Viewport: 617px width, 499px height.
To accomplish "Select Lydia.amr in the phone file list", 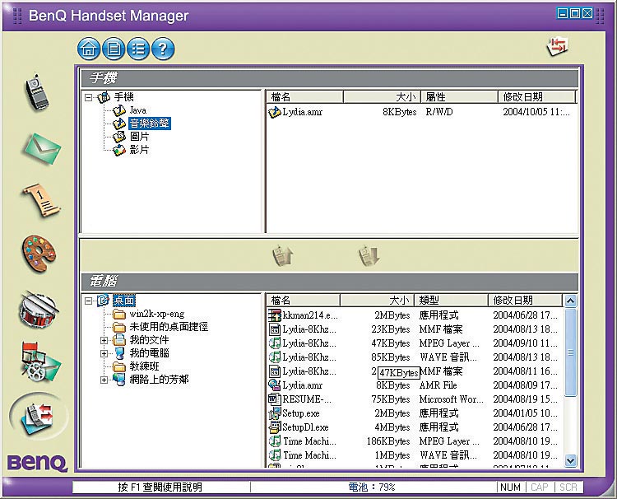I will click(295, 112).
